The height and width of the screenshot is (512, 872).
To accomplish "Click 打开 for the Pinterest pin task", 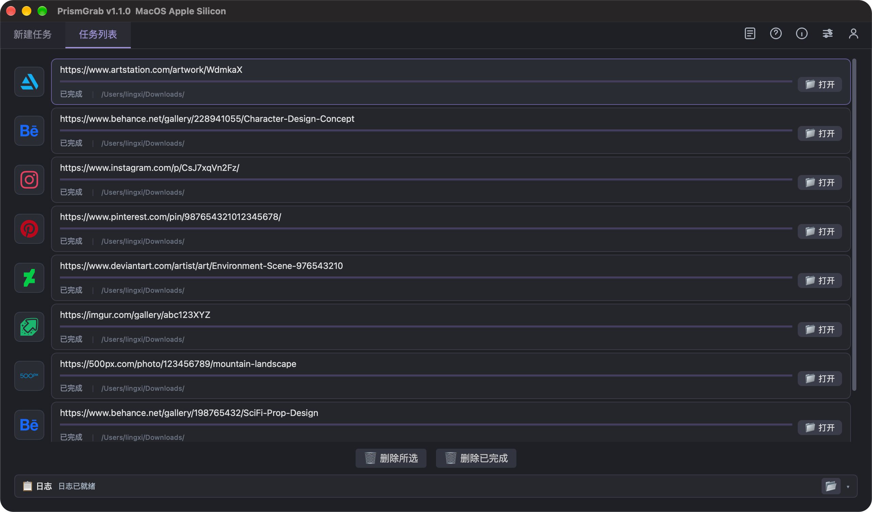I will click(x=820, y=231).
